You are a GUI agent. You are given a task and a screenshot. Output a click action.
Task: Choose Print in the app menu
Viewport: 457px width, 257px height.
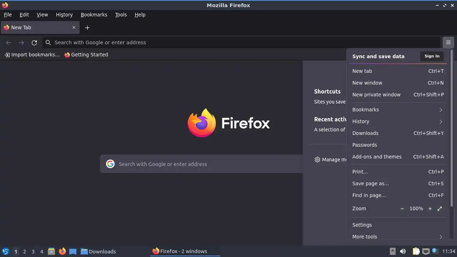click(397, 172)
